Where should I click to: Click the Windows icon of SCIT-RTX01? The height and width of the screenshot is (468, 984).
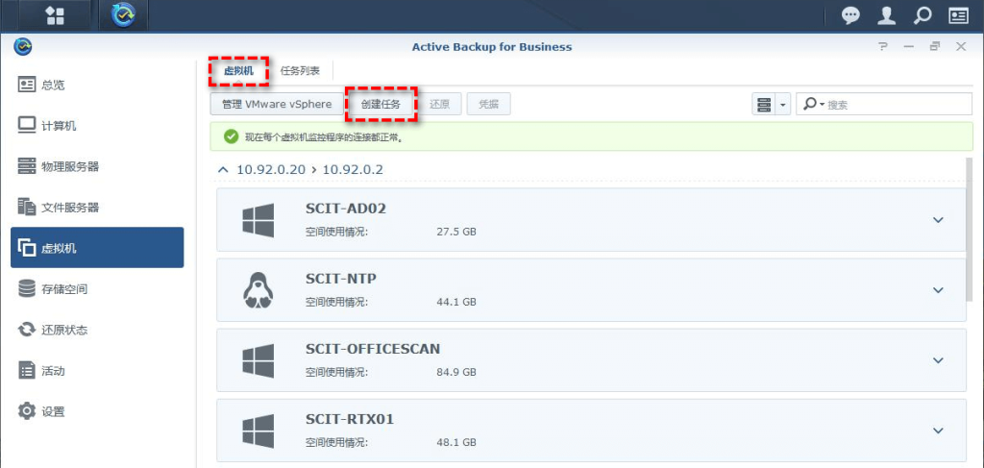pos(258,431)
